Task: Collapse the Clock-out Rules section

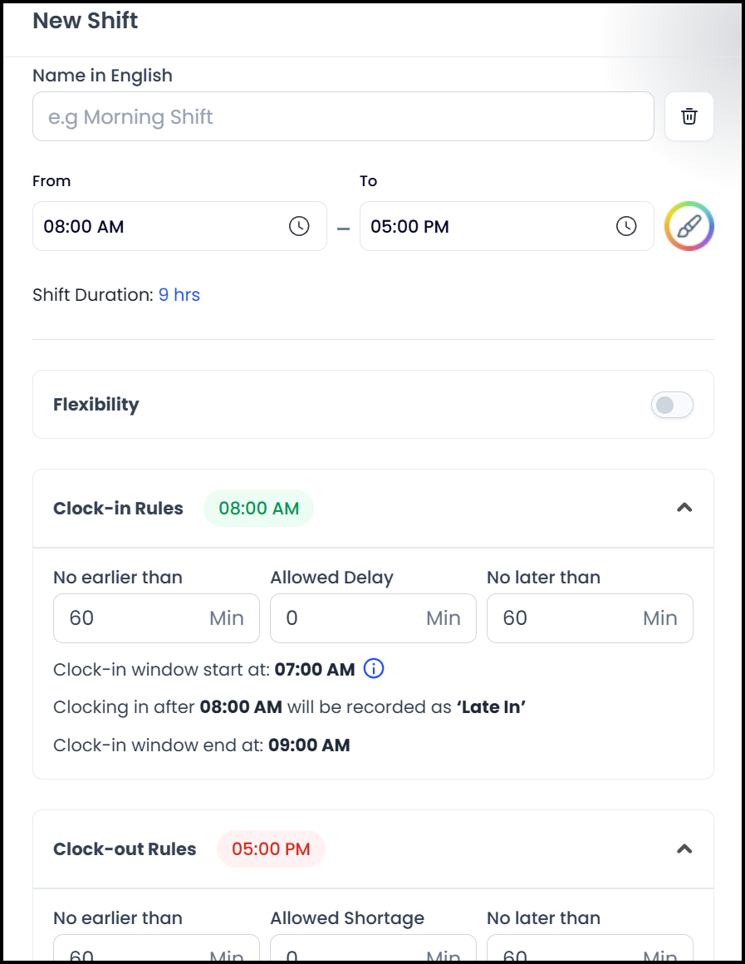Action: [684, 848]
